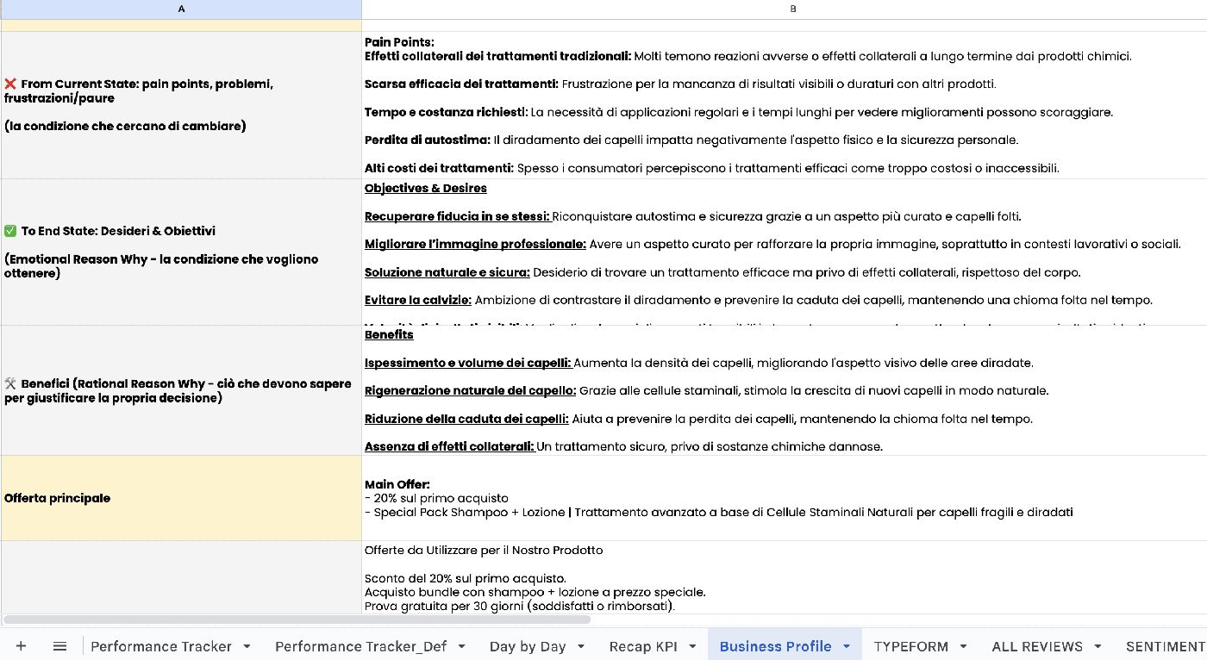Select the 'Main Offer:' content cell
The width and height of the screenshot is (1207, 660).
785,498
